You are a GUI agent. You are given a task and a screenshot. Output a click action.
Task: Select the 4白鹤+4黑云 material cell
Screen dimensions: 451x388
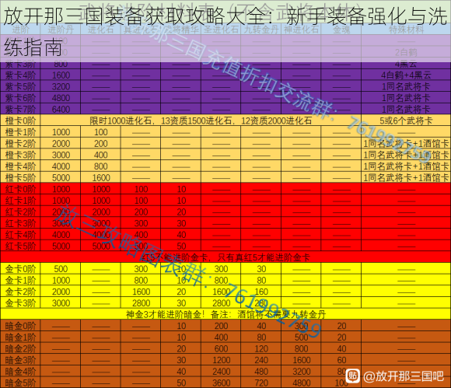click(x=406, y=75)
